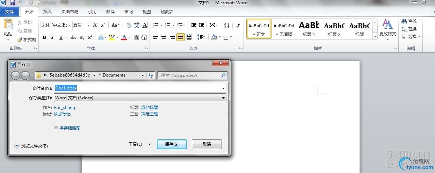The image size is (435, 173).
Task: Center align the text
Action: coord(164,37)
